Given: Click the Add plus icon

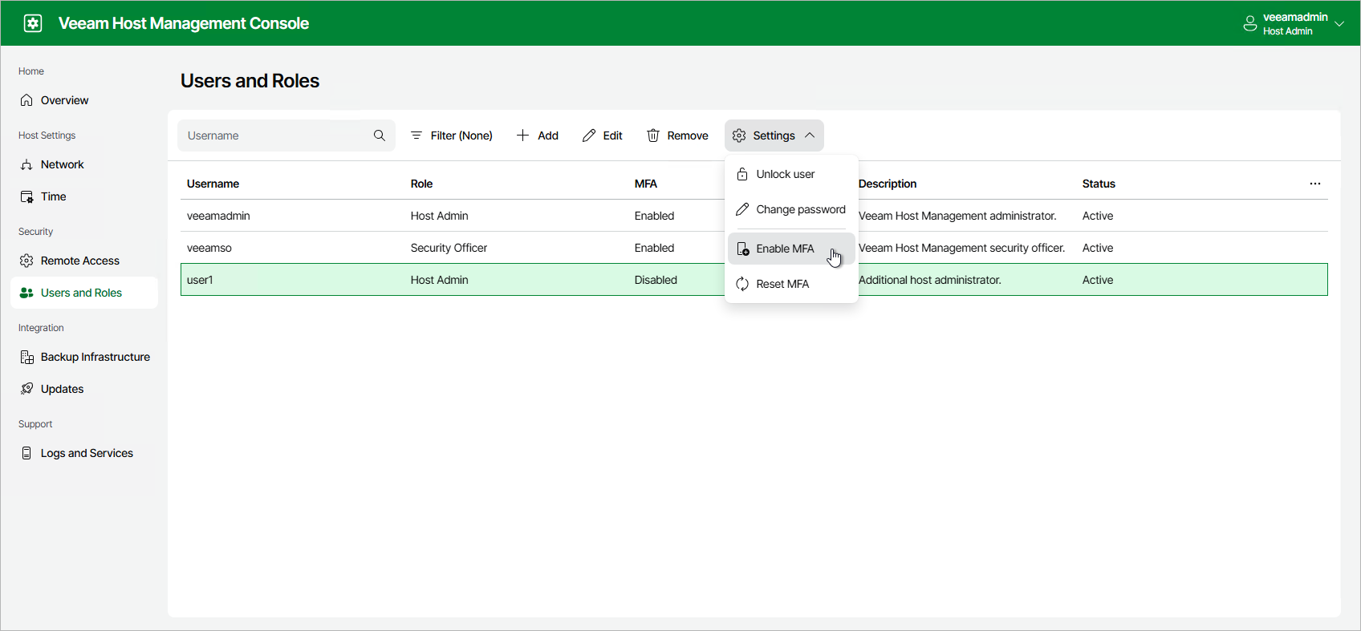Looking at the screenshot, I should [522, 136].
